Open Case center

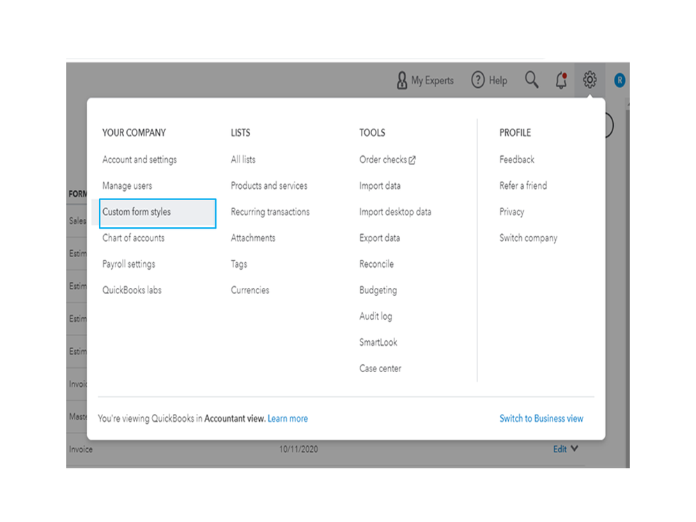pyautogui.click(x=380, y=369)
